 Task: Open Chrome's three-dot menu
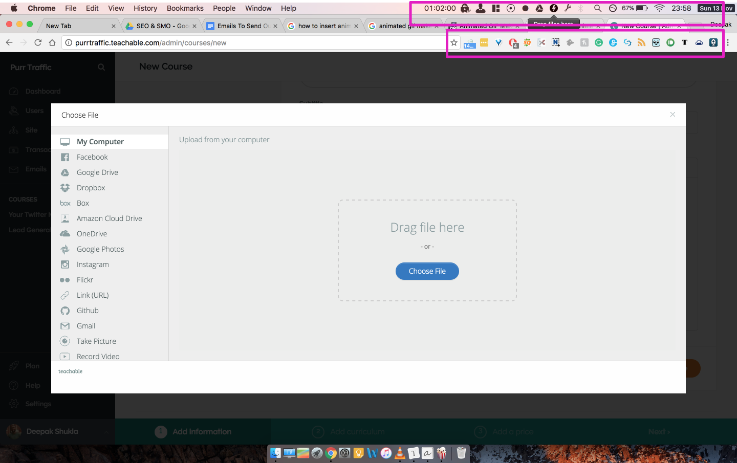pos(728,42)
